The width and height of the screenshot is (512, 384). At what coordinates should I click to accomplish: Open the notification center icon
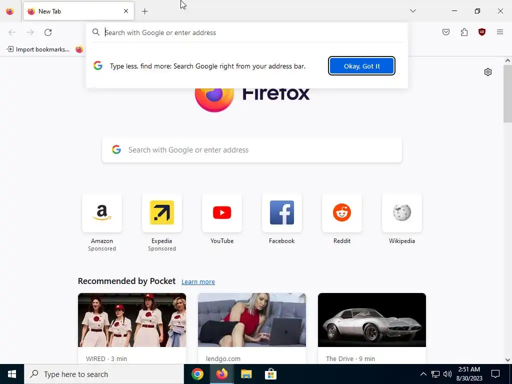(495, 374)
